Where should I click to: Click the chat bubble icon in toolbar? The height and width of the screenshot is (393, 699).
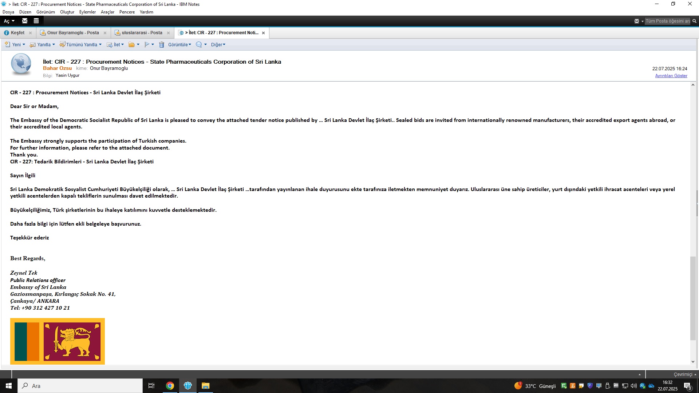199,44
